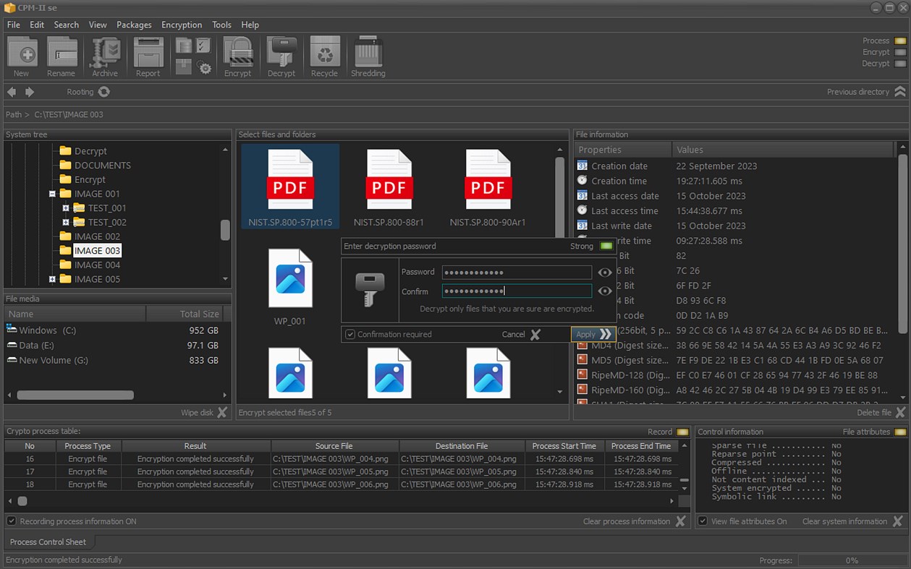The image size is (911, 569).
Task: Collapse the IMAGE 001 folder in system tree
Action: pos(51,194)
